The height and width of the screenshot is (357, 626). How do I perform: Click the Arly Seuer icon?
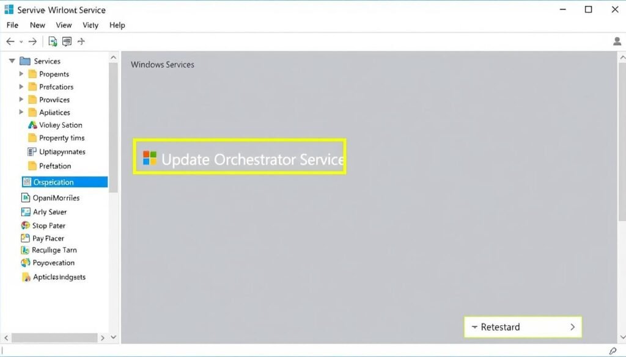(26, 212)
